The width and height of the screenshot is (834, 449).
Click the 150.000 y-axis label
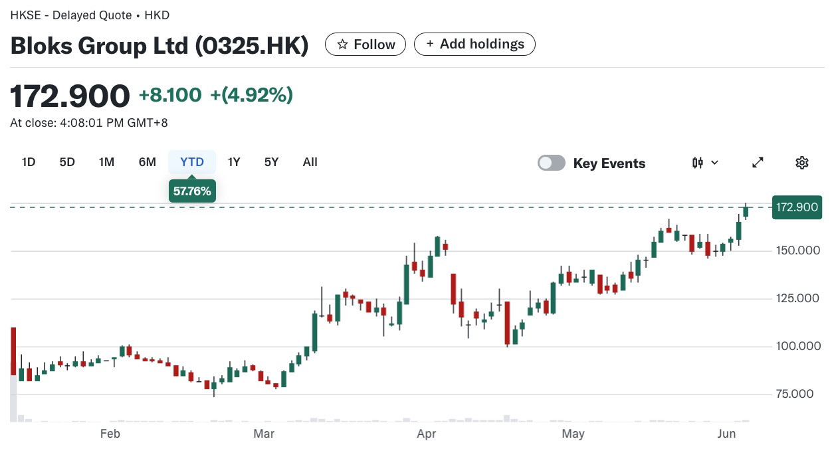point(797,250)
